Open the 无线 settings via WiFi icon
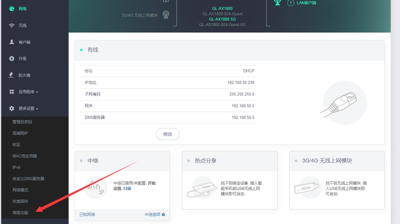Screen dimensions: 400x224 pyautogui.click(x=11, y=25)
